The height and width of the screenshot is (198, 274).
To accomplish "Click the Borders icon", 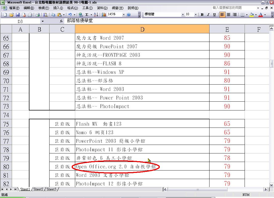I will pyautogui.click(x=242, y=15).
